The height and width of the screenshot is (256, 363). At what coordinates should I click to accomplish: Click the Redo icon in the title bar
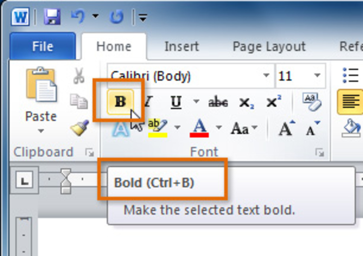click(116, 17)
